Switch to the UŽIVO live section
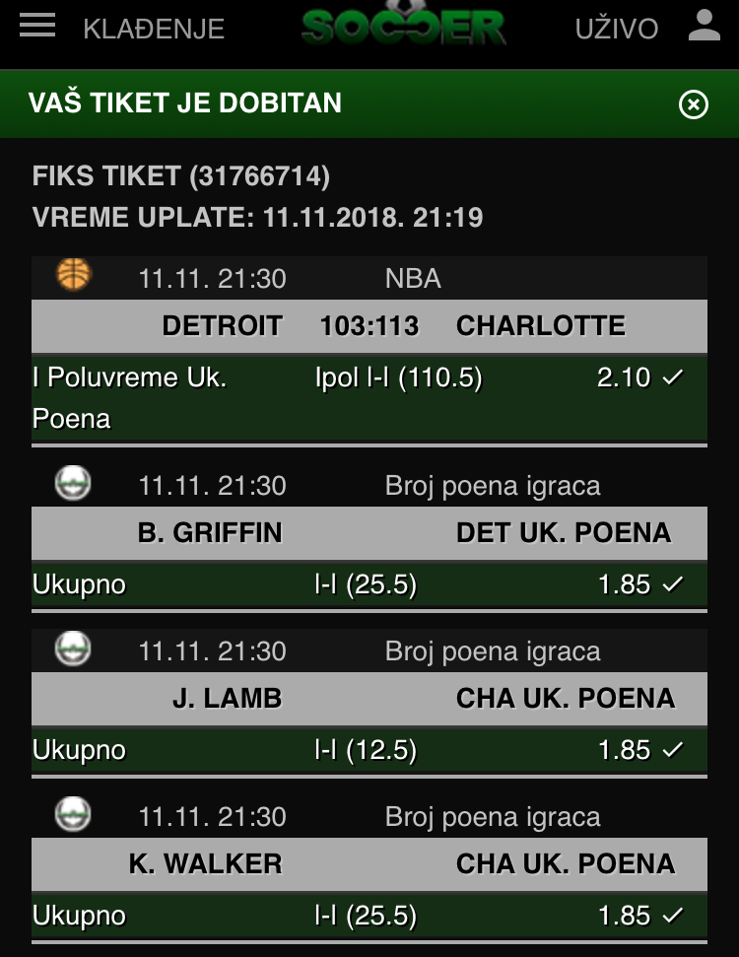 click(617, 30)
